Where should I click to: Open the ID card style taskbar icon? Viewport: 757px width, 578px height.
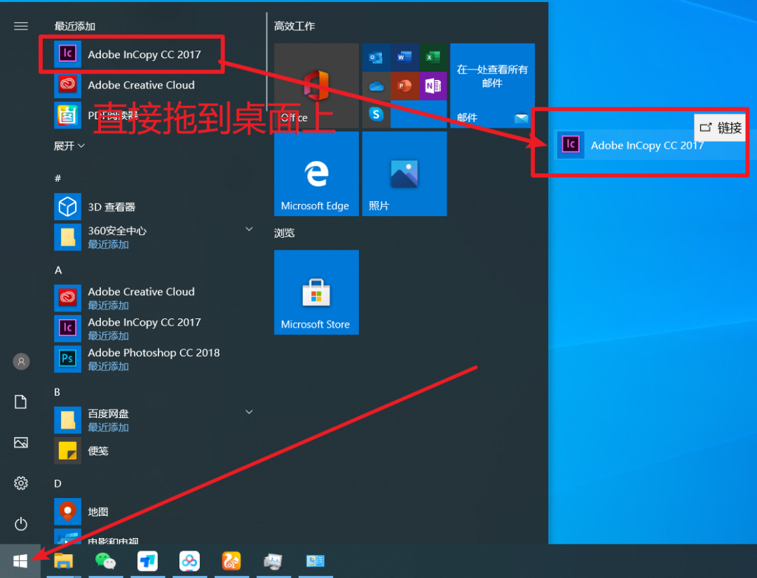(315, 561)
